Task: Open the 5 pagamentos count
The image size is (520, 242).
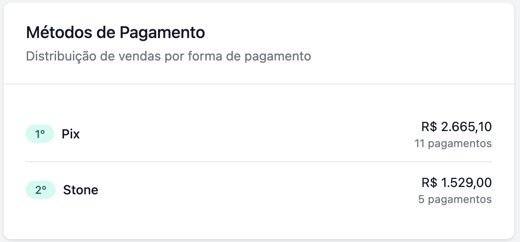Action: click(455, 199)
